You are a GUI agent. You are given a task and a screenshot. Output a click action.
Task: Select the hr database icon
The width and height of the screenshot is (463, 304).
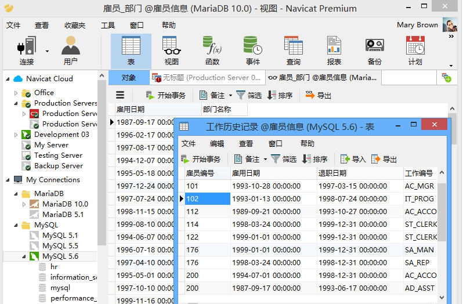(42, 267)
